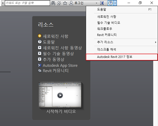The image size is (158, 126).
Task: Minimize the Revit window
Action: (x=129, y=3)
